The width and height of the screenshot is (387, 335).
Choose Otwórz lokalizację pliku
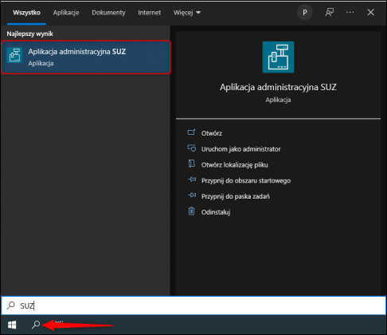click(234, 165)
